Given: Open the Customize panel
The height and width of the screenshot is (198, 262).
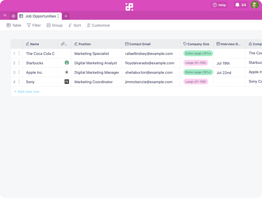Looking at the screenshot, I should pyautogui.click(x=98, y=25).
